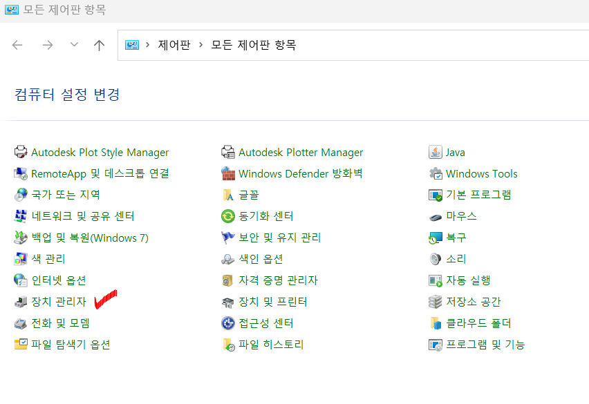Open the 장치 관리자 link
The height and width of the screenshot is (404, 589).
(59, 302)
